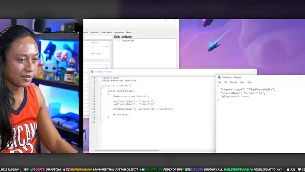Click the Notepad title bar icon

[219, 77]
